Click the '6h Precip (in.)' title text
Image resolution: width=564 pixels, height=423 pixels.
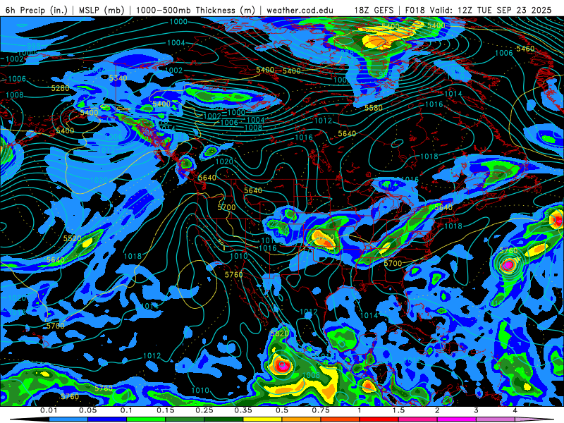[37, 10]
